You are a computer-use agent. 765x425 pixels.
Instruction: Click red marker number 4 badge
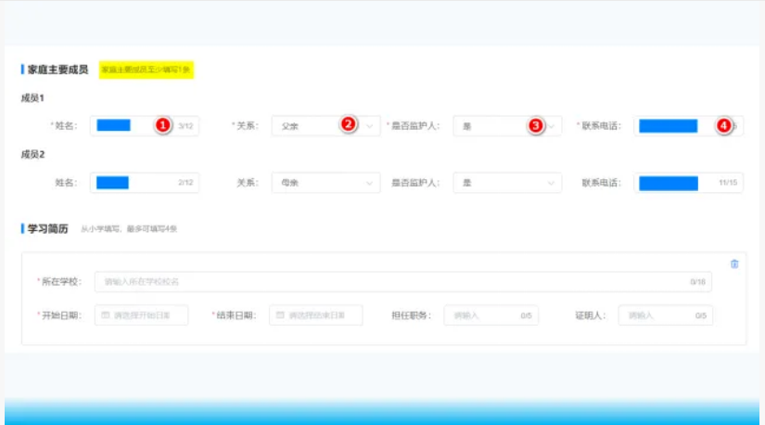[722, 125]
